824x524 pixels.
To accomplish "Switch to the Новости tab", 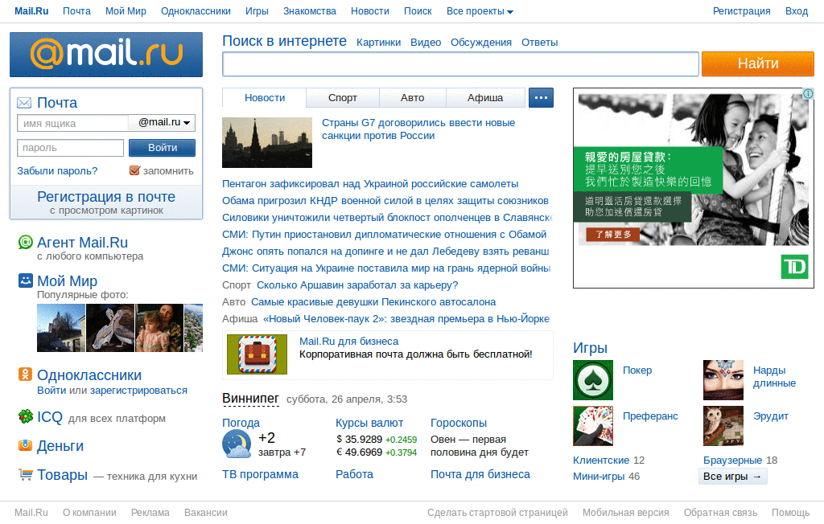I will (x=264, y=98).
